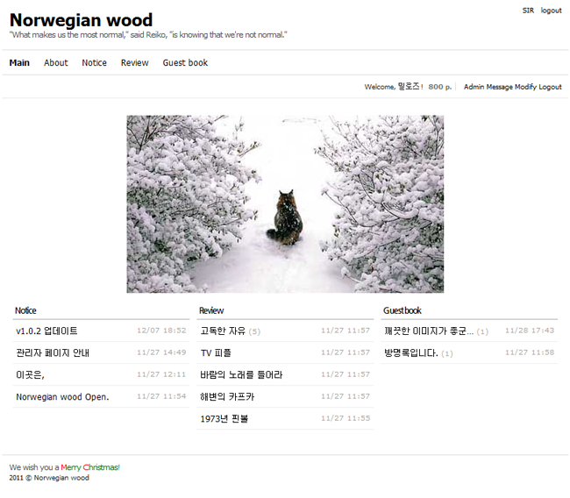
Task: Open the Notice menu item
Action: point(94,63)
